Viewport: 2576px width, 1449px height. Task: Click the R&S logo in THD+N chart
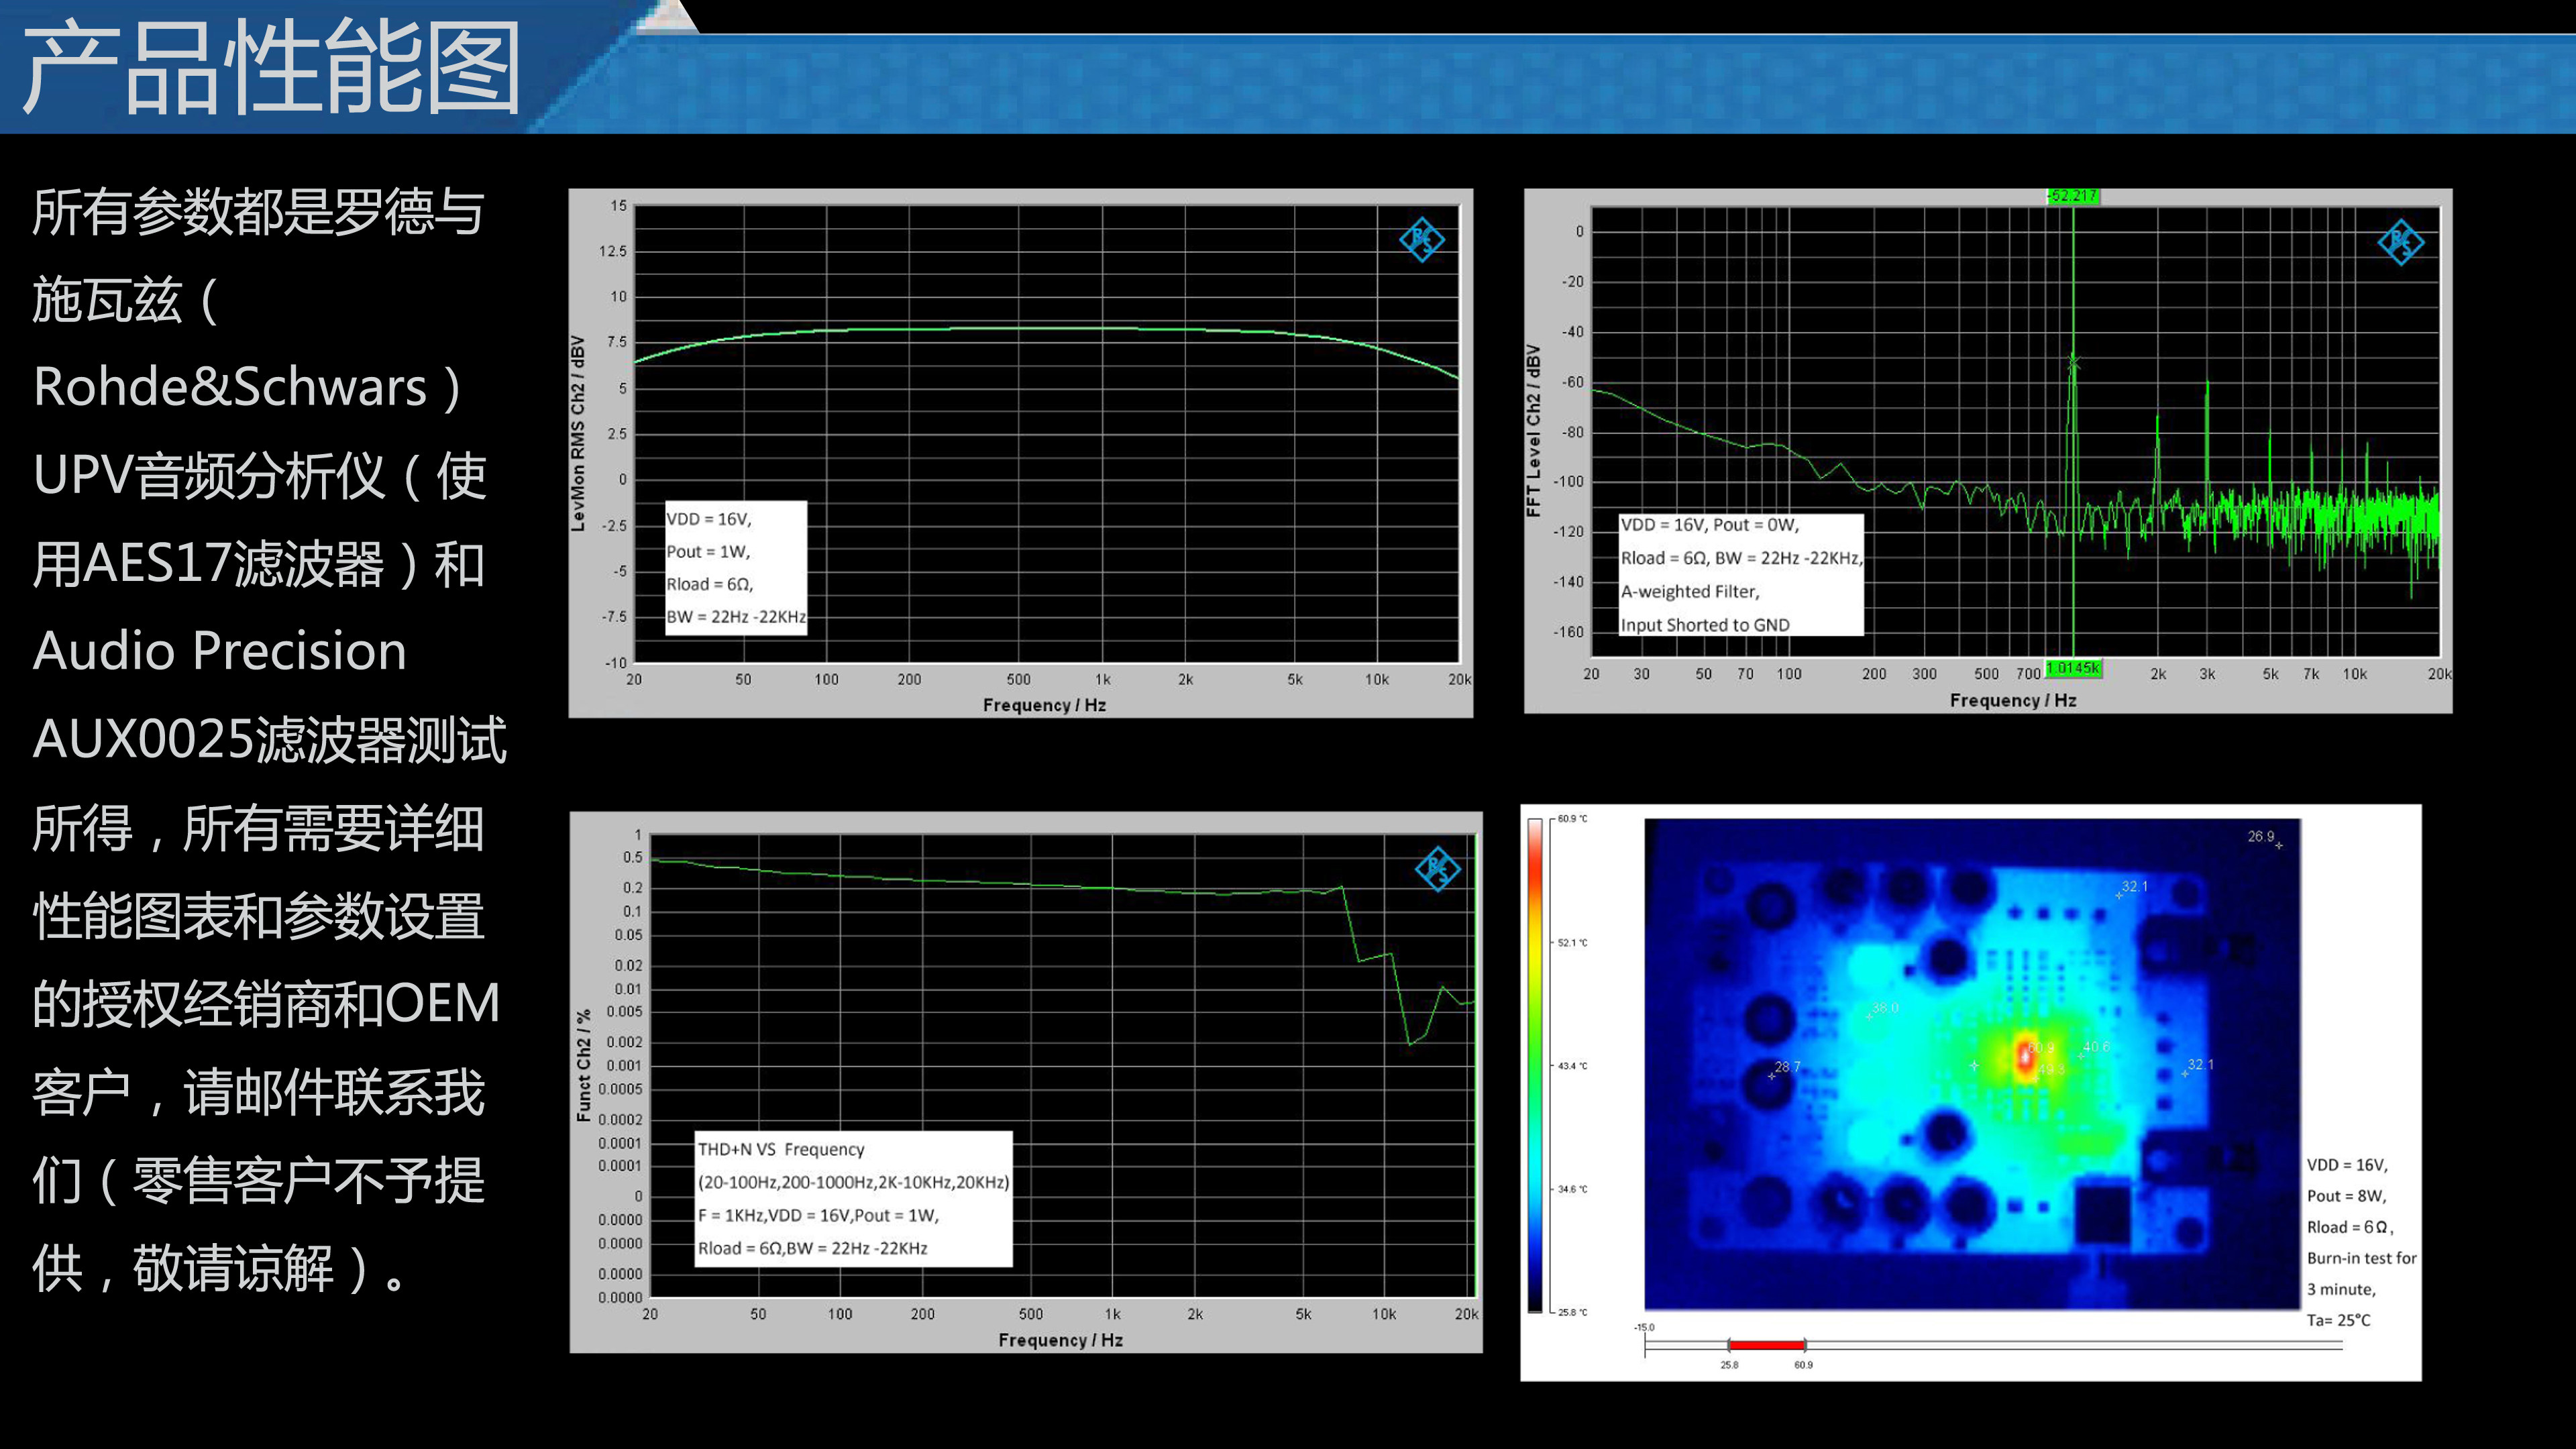[x=1437, y=869]
